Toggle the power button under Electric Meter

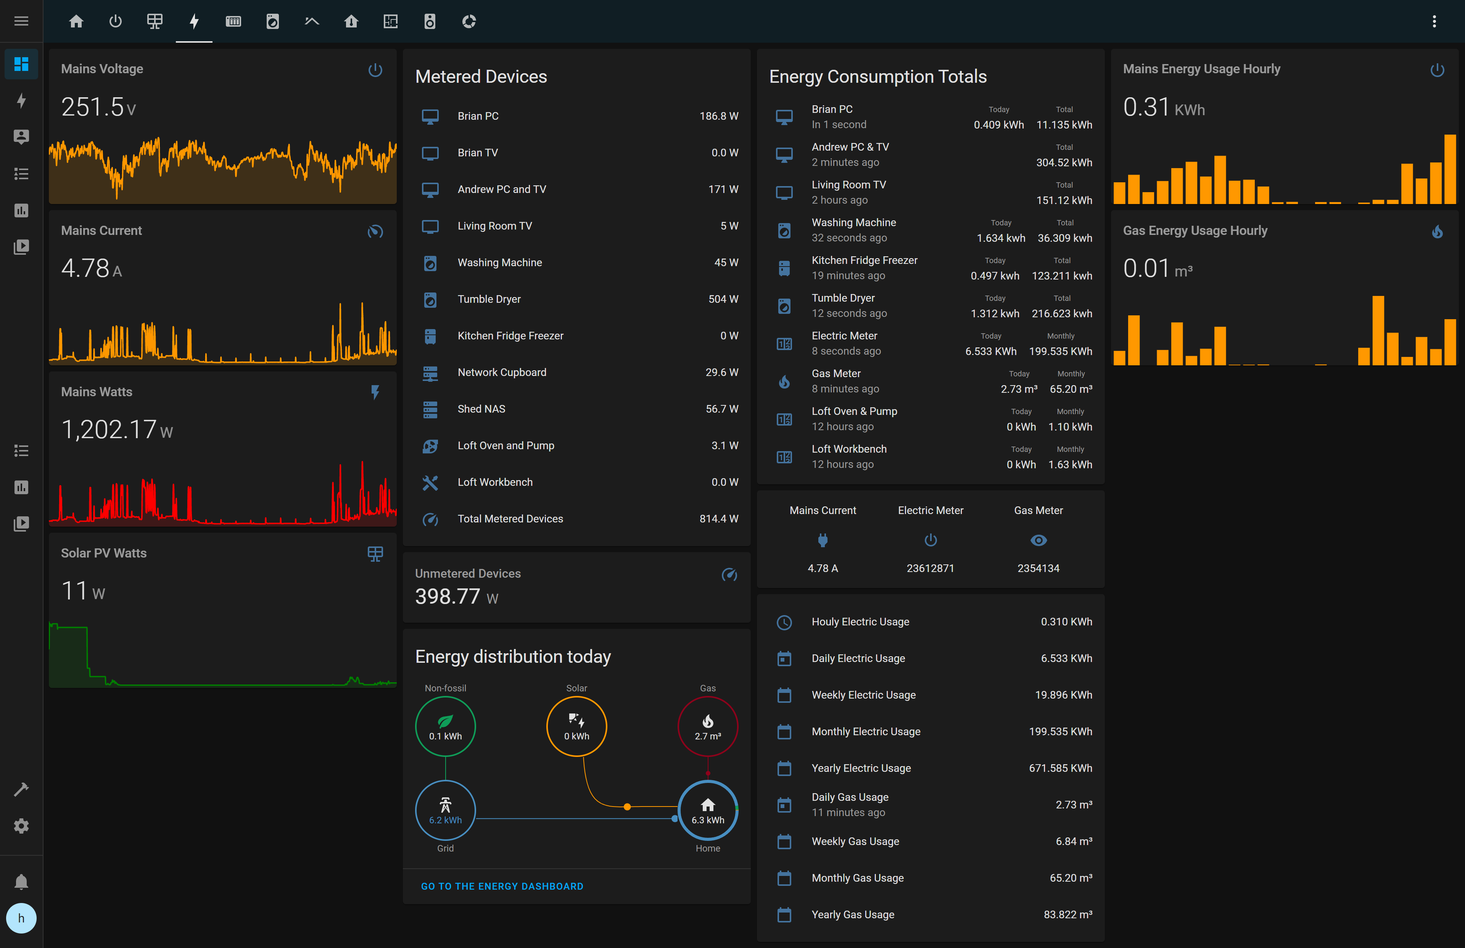click(x=930, y=540)
